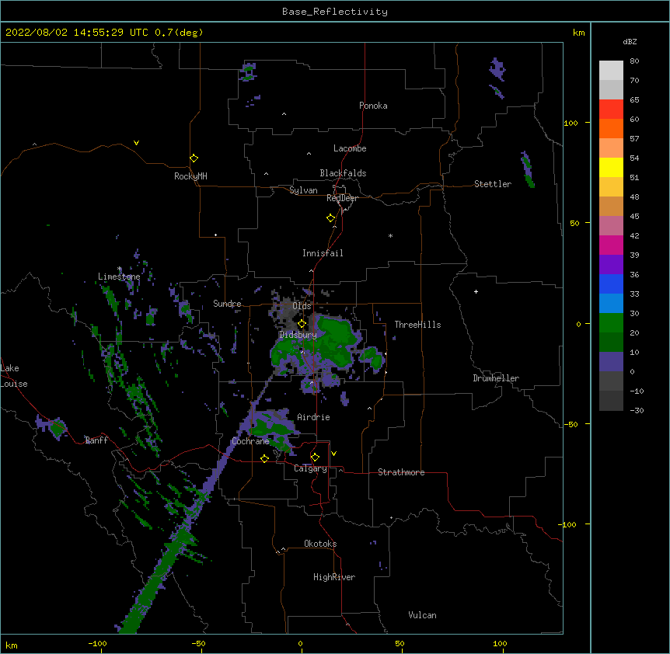Select the Lacombe city label
This screenshot has width=670, height=654.
(x=350, y=148)
